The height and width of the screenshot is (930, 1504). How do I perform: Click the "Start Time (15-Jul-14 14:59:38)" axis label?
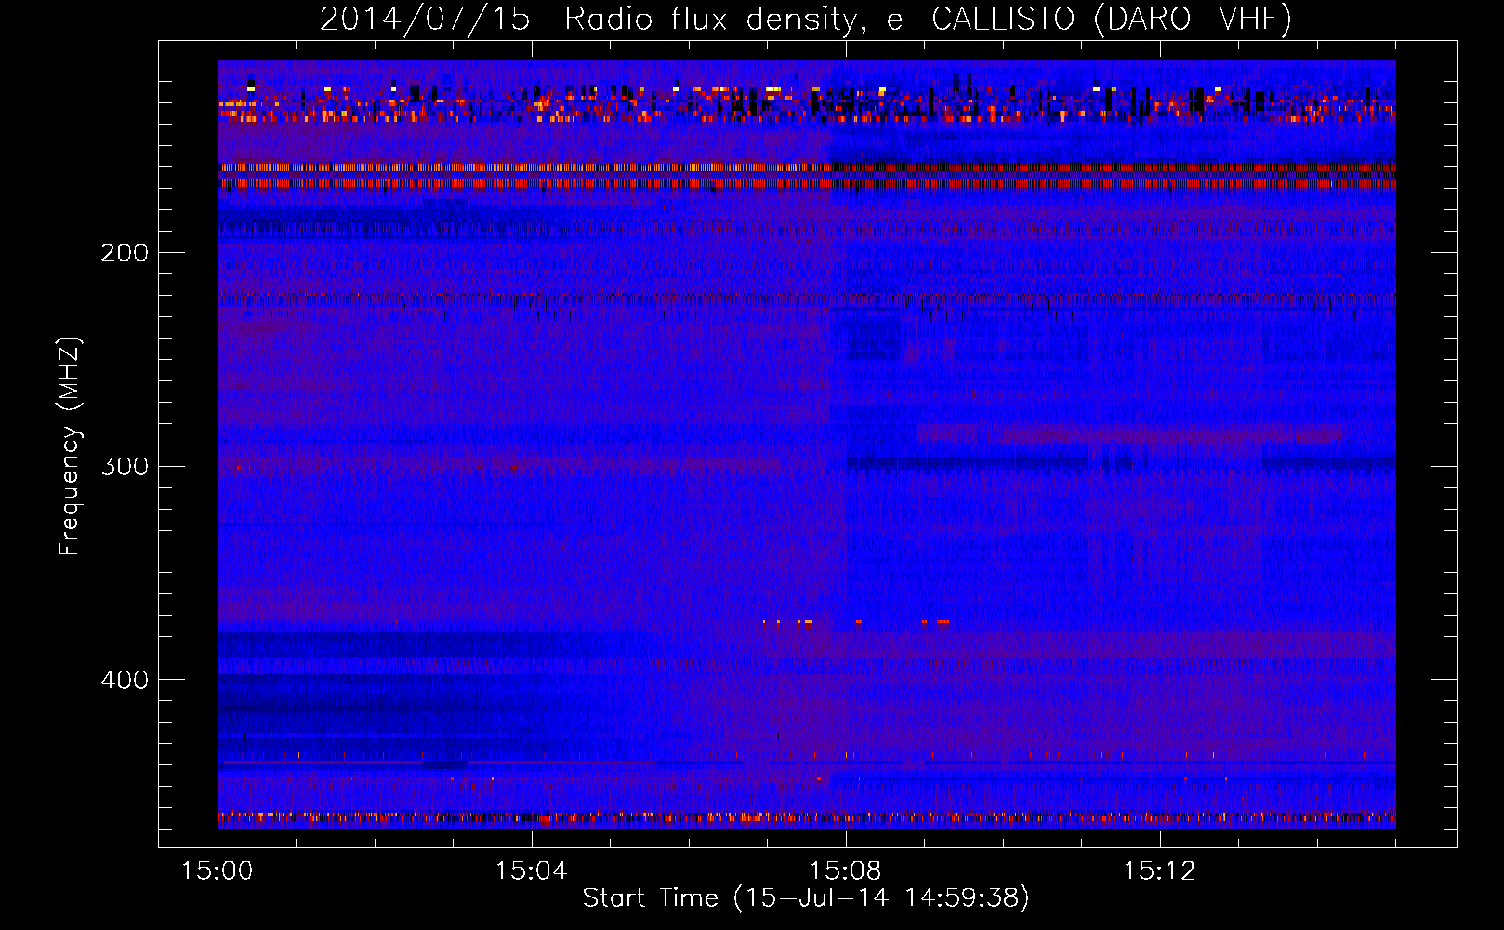[806, 898]
